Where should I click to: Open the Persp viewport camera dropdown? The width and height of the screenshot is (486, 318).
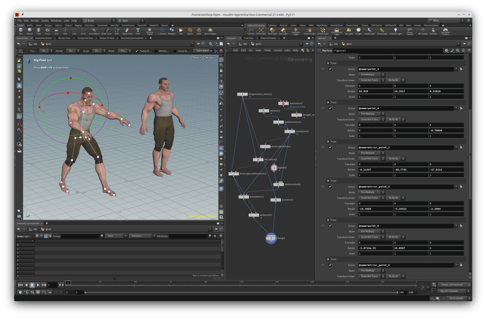[x=196, y=58]
